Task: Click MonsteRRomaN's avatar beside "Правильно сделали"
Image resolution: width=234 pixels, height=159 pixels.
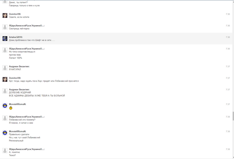Action: pos(5,133)
